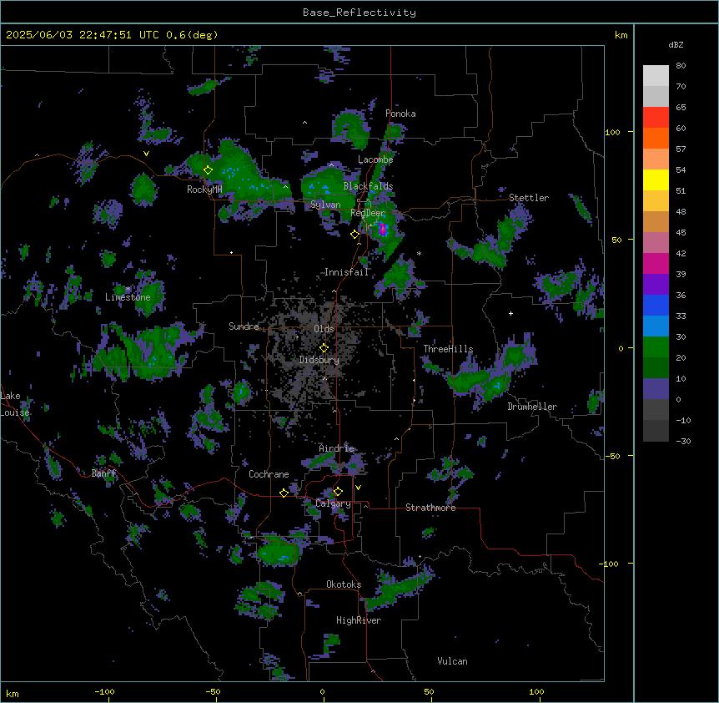Pick the pink 42-45 dBZ legend band
719x703 pixels.
tap(656, 243)
